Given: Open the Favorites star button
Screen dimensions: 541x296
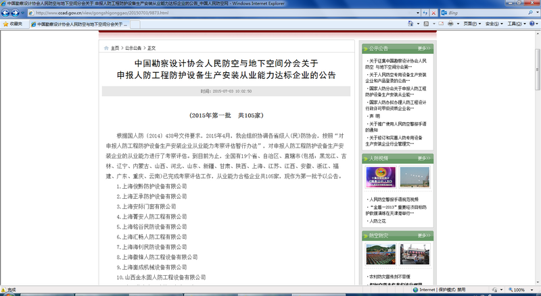Looking at the screenshot, I should click(x=13, y=24).
